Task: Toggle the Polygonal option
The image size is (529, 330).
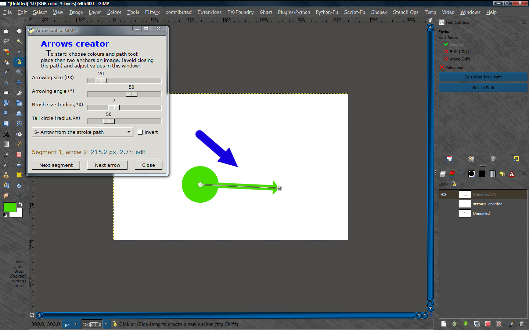Action: coord(451,67)
